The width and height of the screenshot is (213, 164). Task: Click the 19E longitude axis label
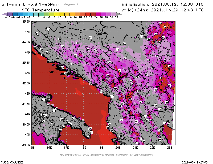click(x=101, y=148)
